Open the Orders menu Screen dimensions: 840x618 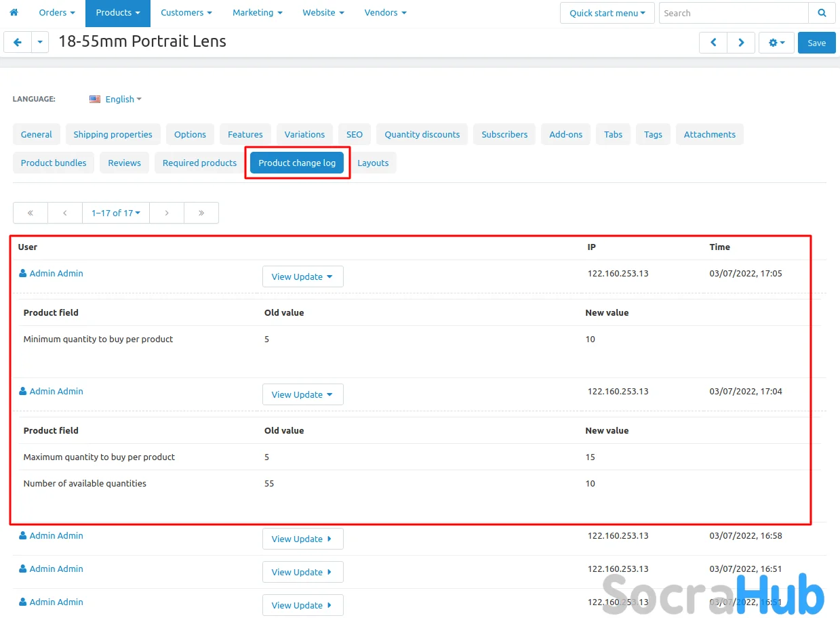tap(56, 13)
